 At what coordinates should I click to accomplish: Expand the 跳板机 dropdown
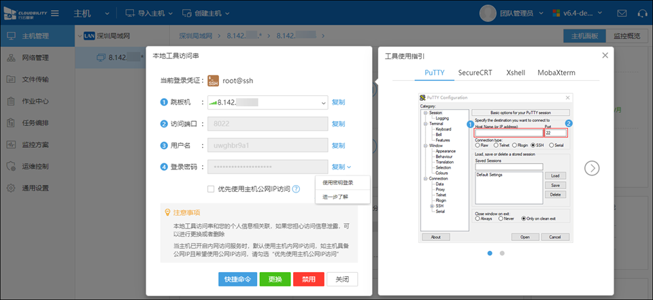(322, 103)
